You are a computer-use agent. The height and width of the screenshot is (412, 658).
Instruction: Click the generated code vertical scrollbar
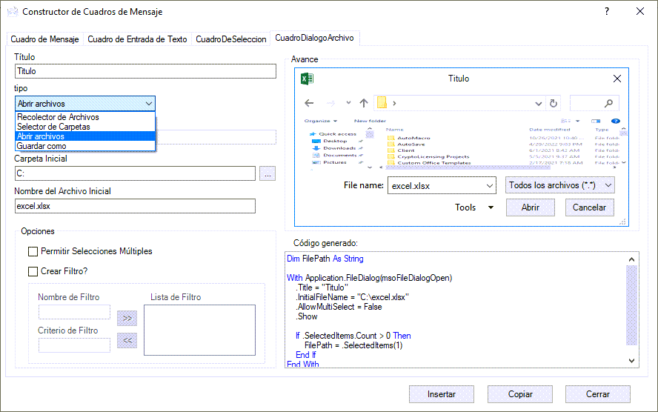click(631, 310)
